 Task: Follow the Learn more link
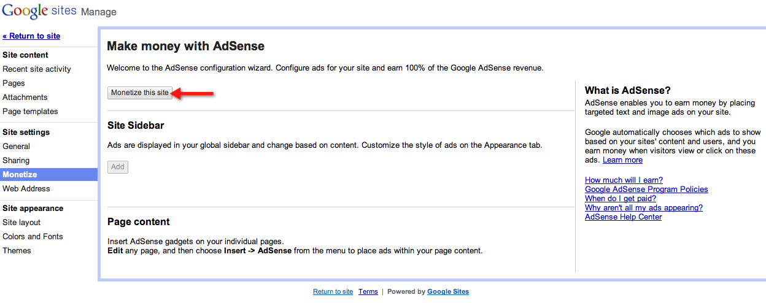622,160
